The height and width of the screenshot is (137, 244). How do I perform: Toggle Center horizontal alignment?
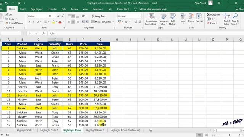73,22
